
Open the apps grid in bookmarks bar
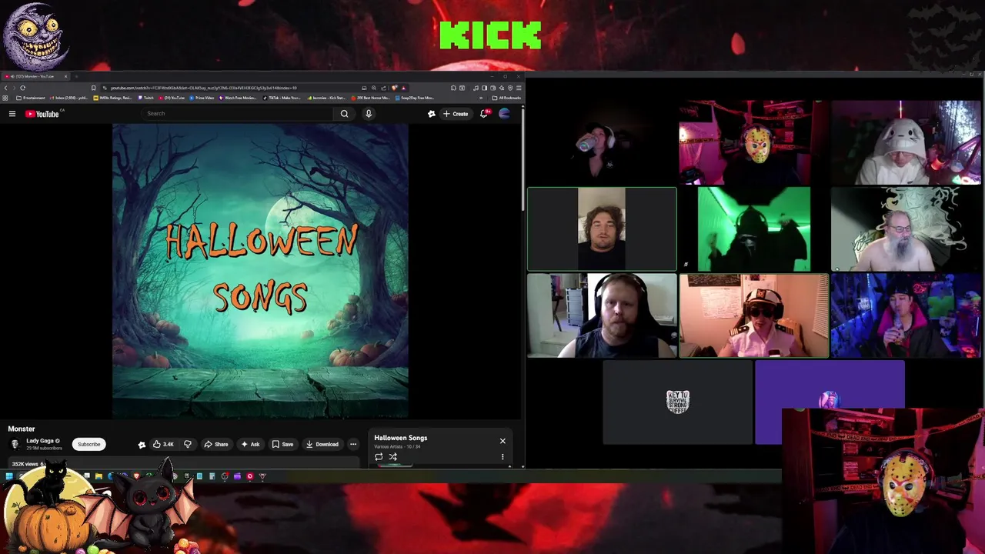5,98
